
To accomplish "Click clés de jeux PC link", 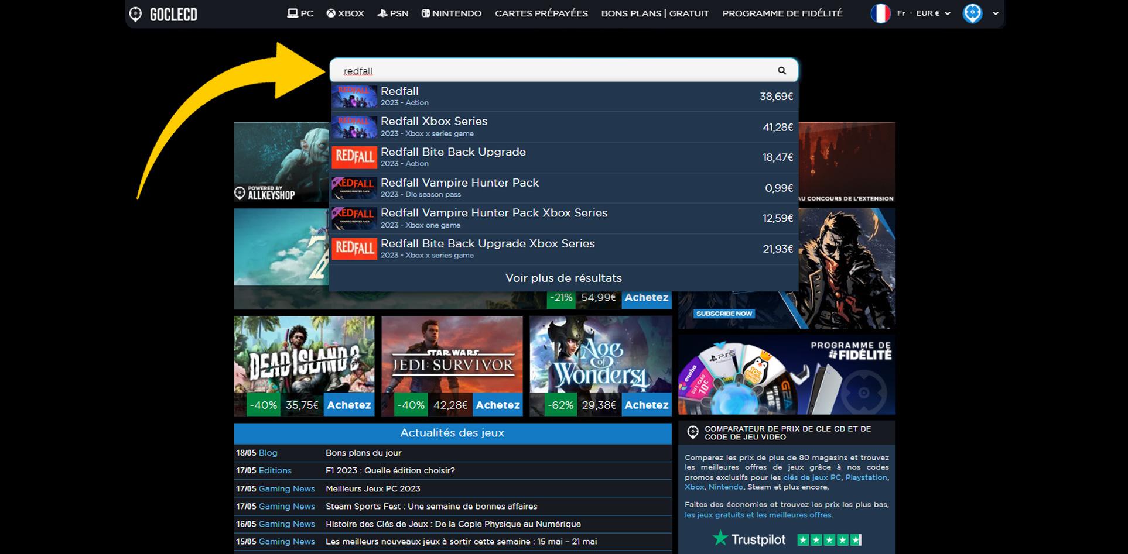I will coord(812,477).
